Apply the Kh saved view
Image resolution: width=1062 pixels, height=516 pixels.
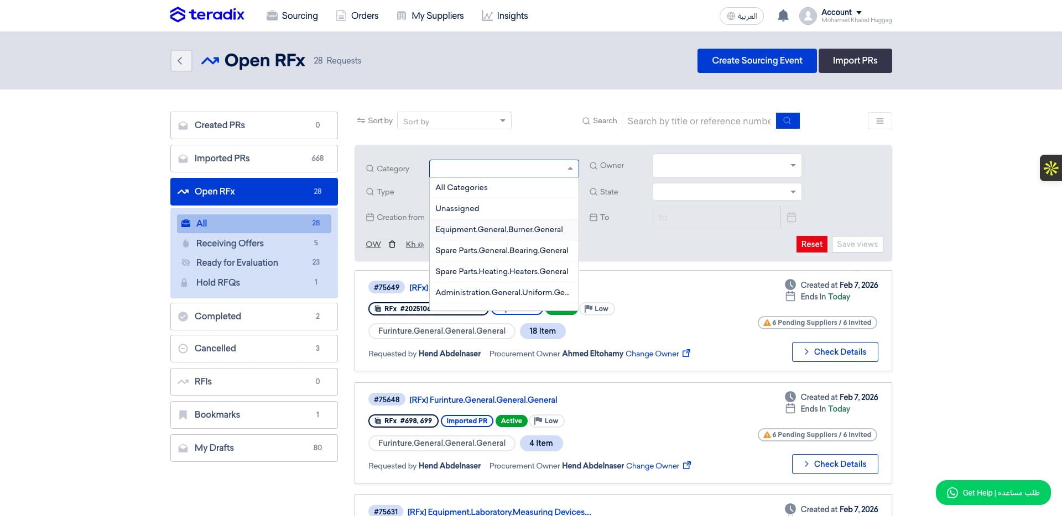(415, 244)
